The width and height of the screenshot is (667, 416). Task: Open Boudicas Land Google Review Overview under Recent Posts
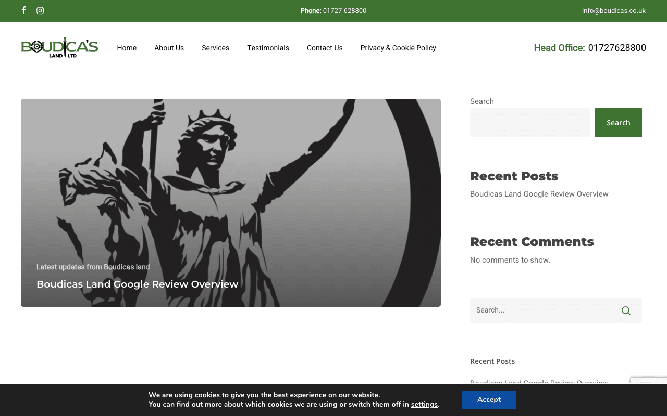(x=539, y=194)
